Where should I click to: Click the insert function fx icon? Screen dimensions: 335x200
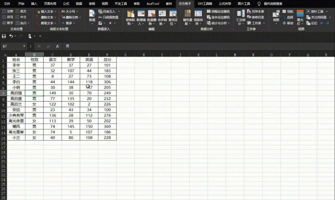click(x=57, y=46)
